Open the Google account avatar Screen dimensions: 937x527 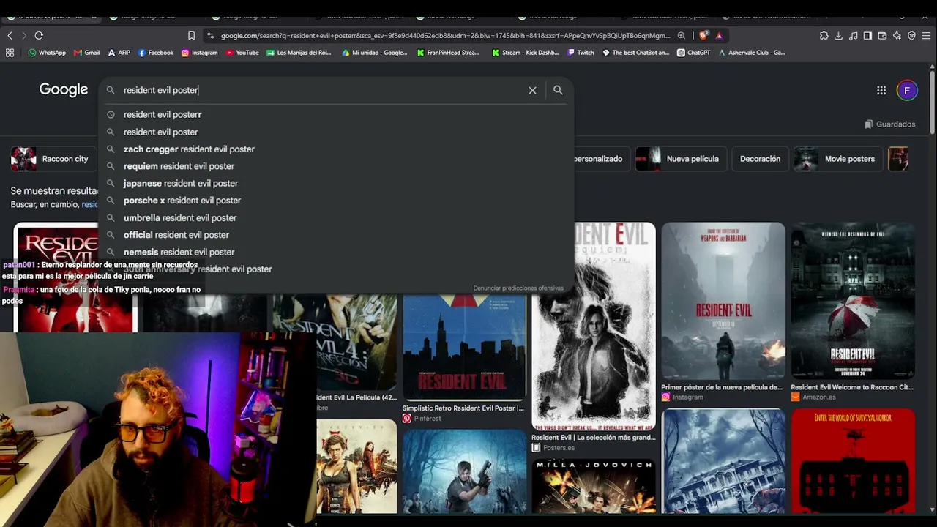coord(907,90)
